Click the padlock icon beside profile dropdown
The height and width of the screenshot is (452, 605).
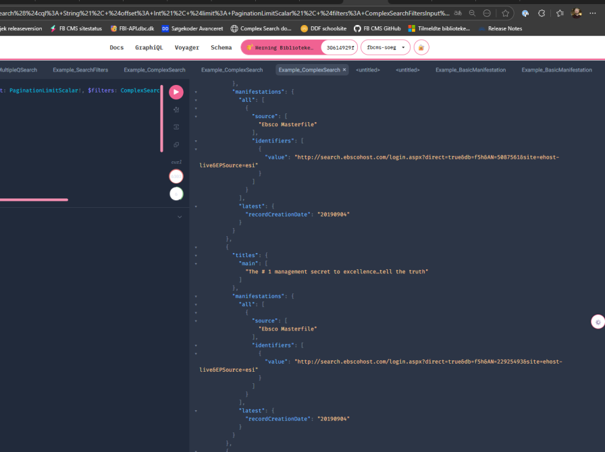click(421, 48)
